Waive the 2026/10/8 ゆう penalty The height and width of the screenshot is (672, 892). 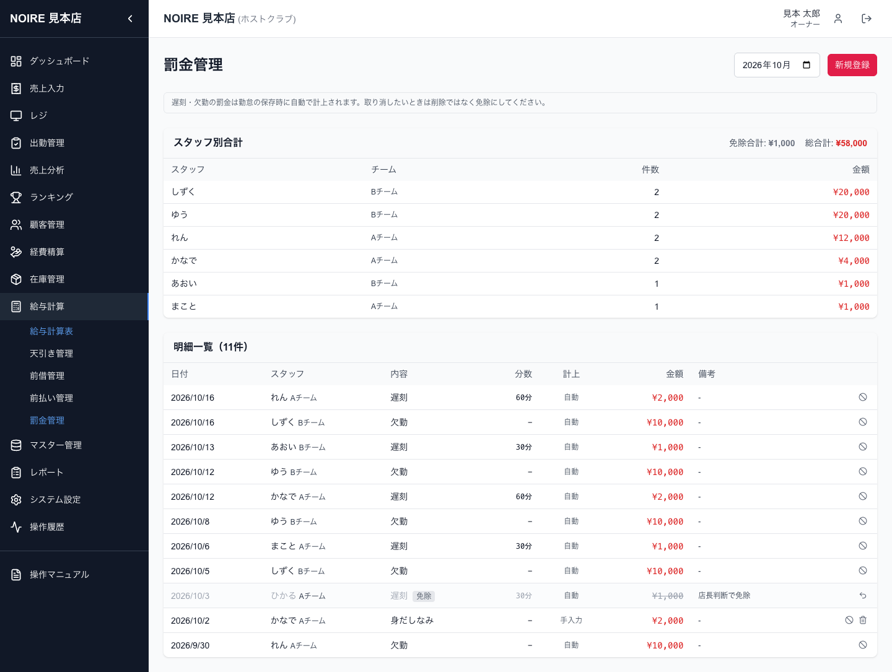point(863,521)
